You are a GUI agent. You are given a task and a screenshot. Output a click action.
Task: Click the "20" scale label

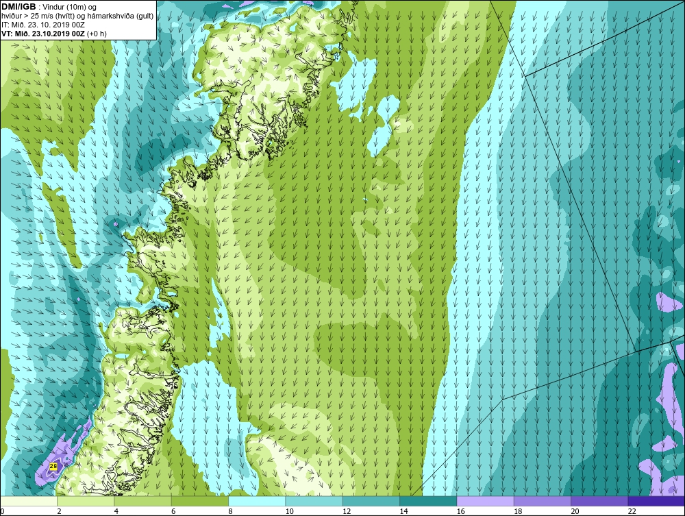coord(575,511)
